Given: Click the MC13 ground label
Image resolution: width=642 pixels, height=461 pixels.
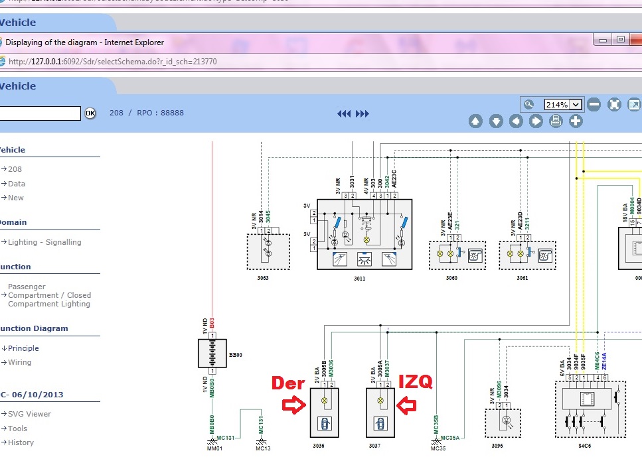Looking at the screenshot, I should coord(263,448).
